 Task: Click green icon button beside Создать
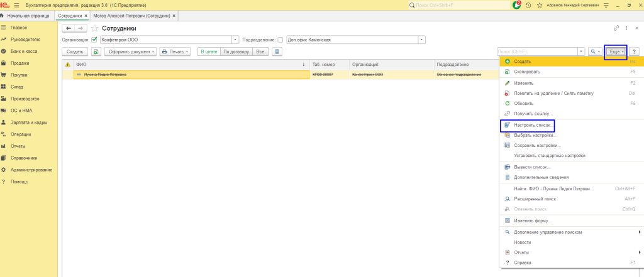click(x=96, y=52)
